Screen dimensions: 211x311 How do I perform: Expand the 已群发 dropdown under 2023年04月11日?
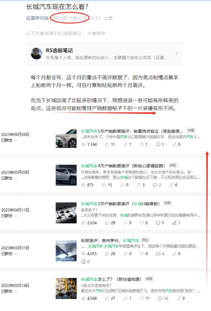[9, 216]
